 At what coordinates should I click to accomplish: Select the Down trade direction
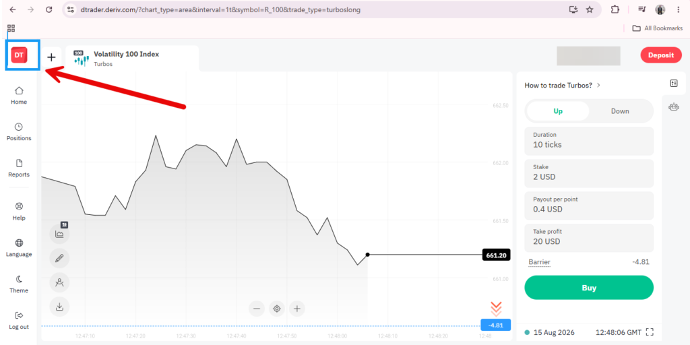[620, 111]
